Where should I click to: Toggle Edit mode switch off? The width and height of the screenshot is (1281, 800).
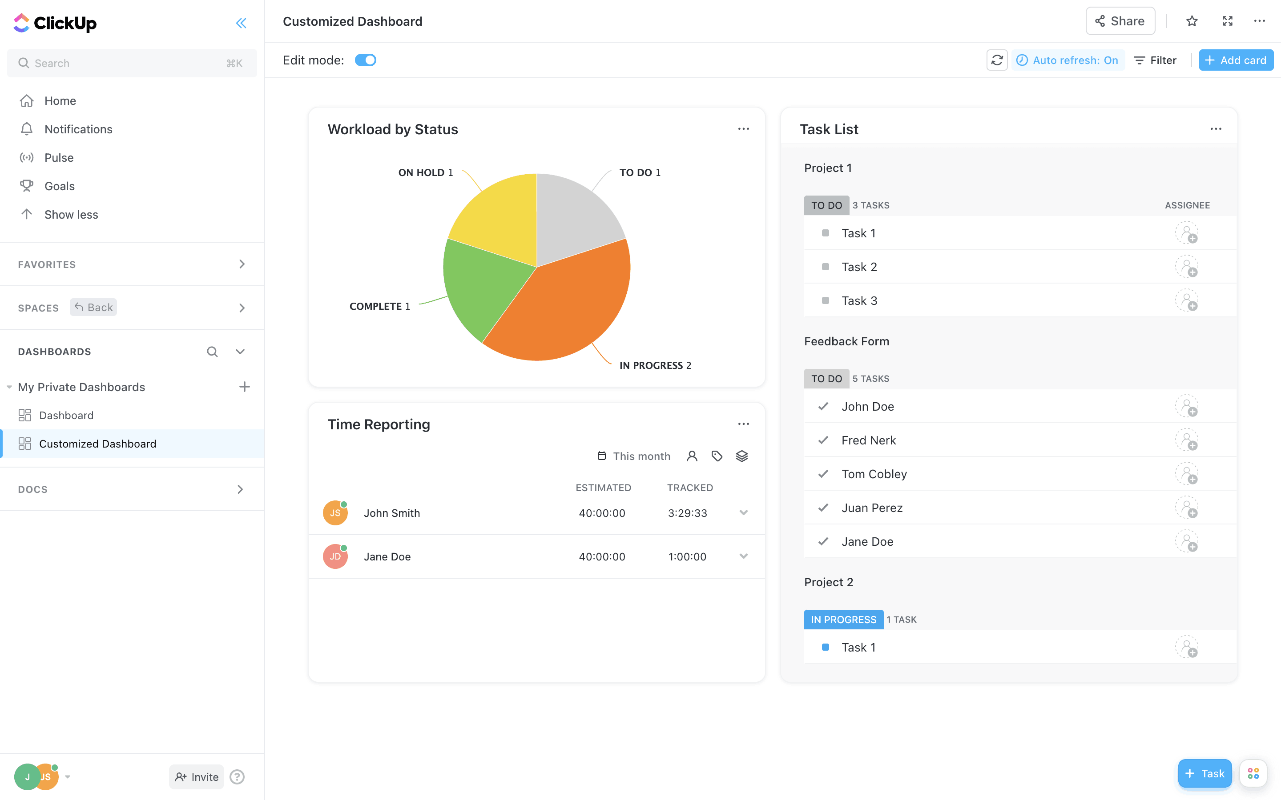[x=365, y=60]
